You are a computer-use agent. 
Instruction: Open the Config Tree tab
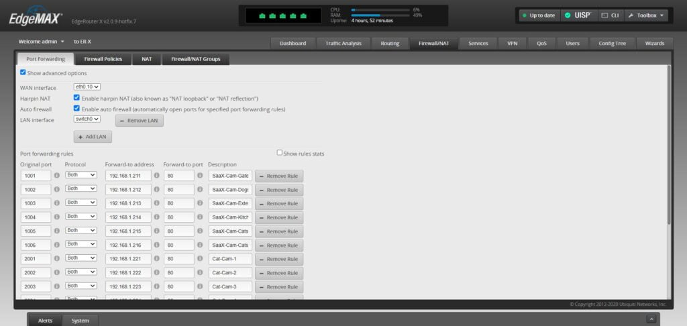pos(612,44)
